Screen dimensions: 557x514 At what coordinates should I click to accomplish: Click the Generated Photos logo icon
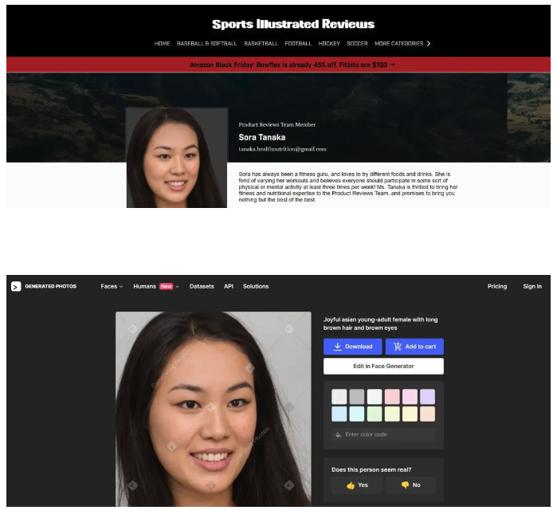point(16,286)
